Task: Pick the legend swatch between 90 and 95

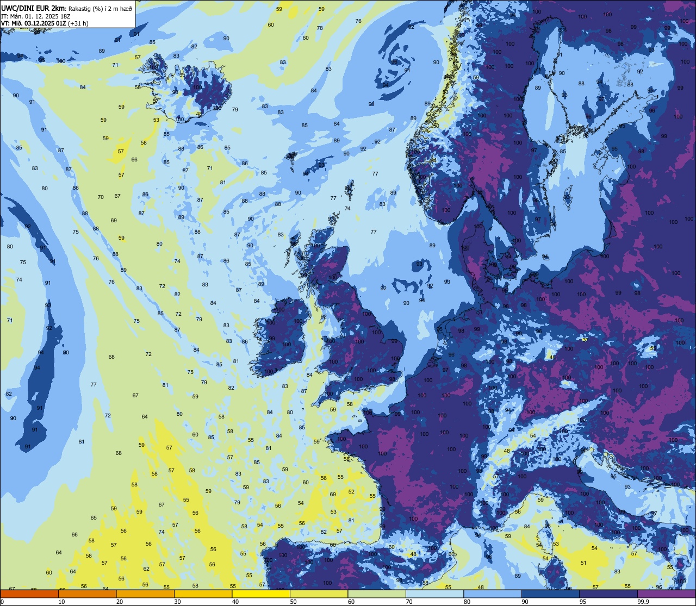Action: click(550, 593)
